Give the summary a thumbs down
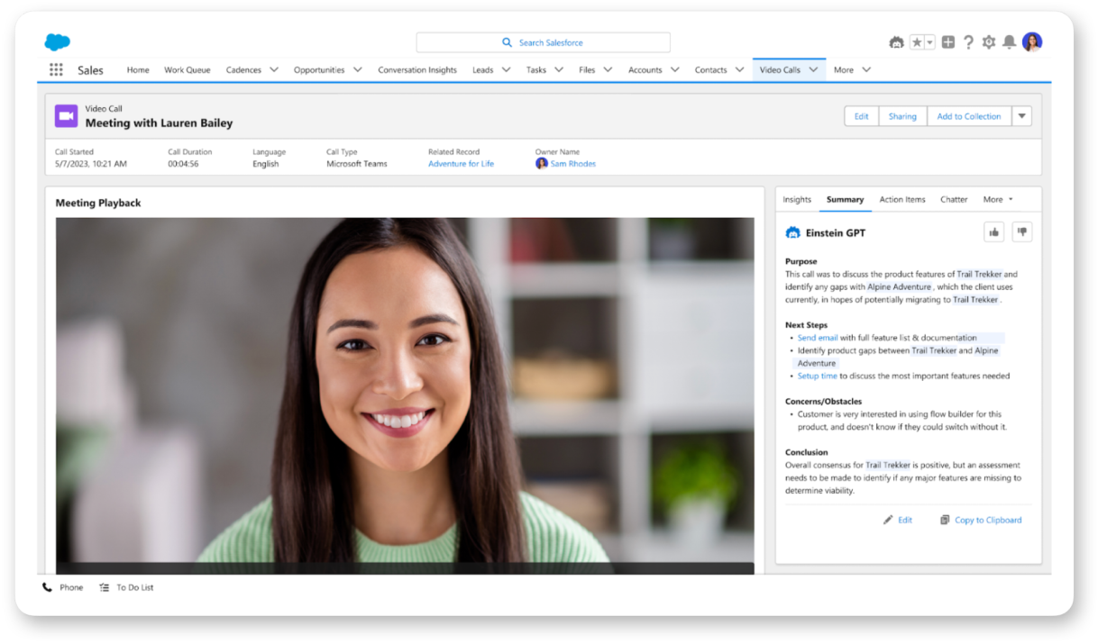1098x644 pixels. (x=1022, y=231)
